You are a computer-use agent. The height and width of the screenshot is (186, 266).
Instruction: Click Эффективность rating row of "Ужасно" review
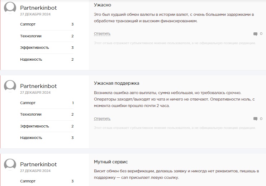click(47, 48)
